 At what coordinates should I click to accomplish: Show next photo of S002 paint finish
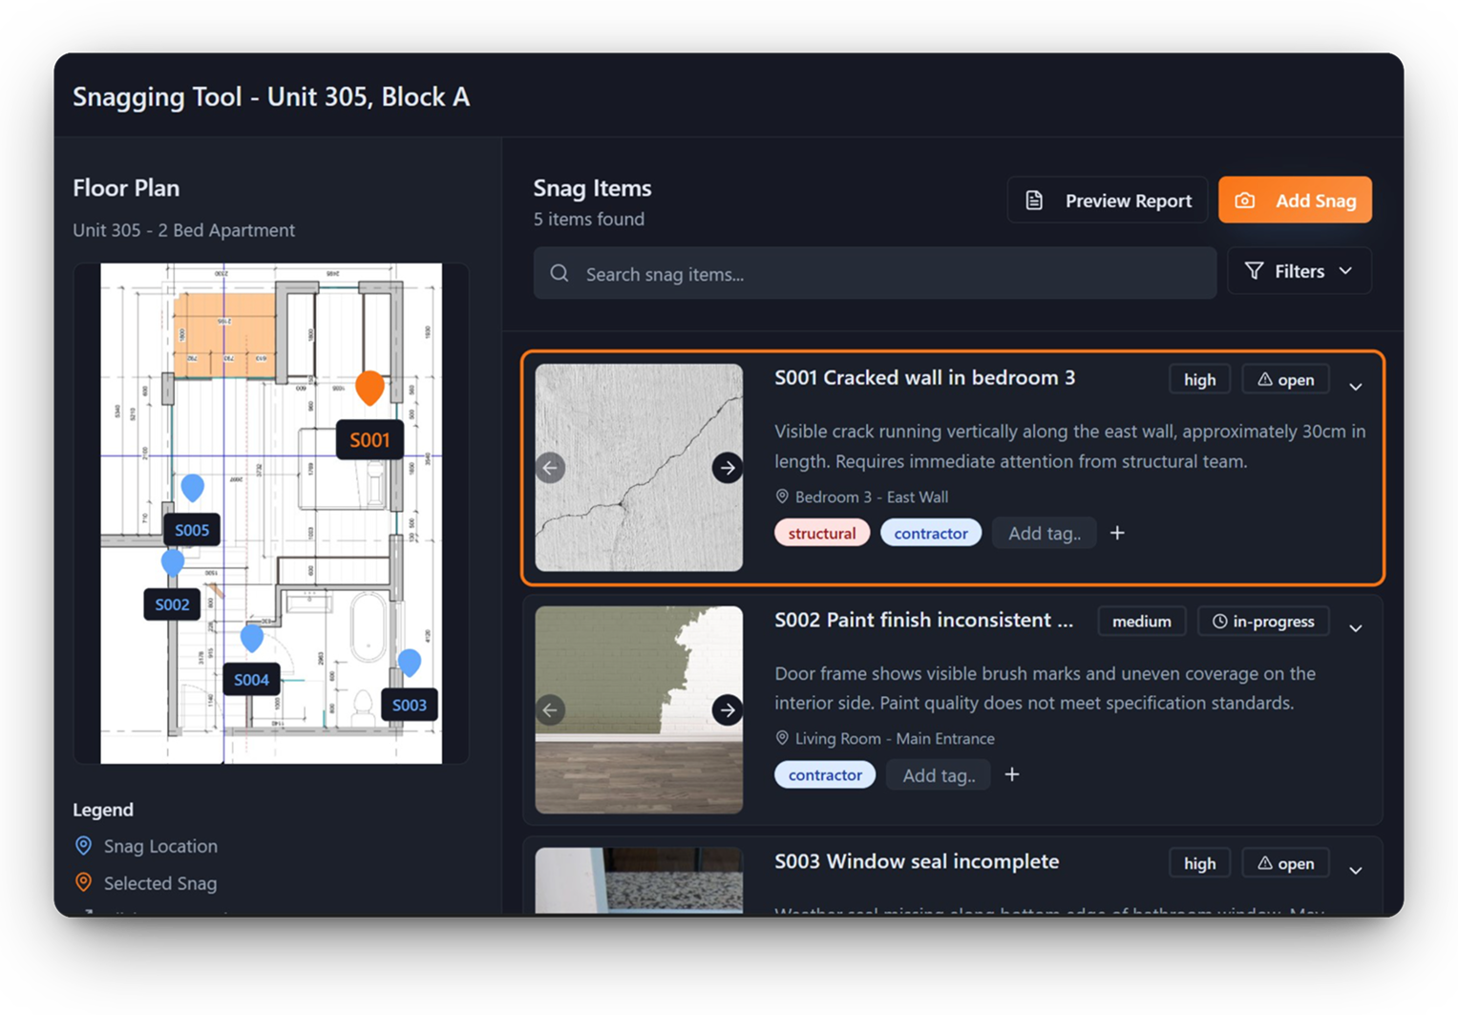[x=728, y=710]
